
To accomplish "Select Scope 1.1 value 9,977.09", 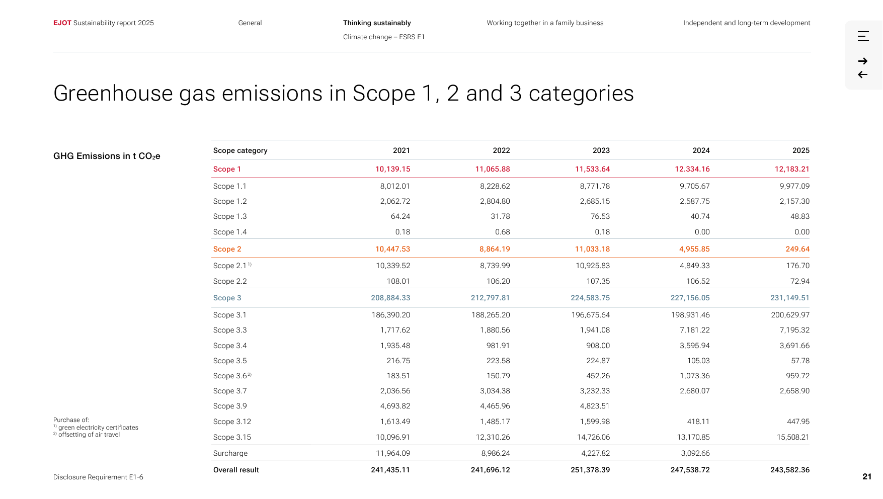I will pyautogui.click(x=794, y=186).
